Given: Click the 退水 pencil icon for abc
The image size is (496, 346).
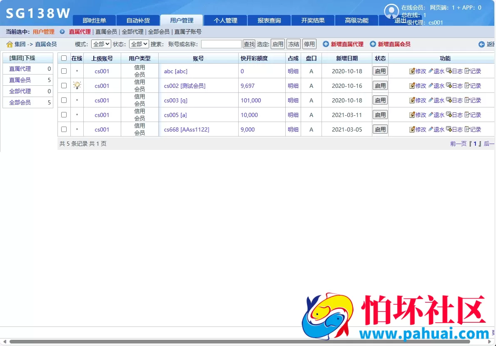Looking at the screenshot, I should [x=430, y=71].
